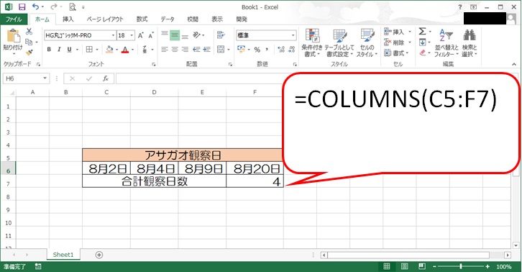The width and height of the screenshot is (522, 272).
Task: Increase decimal places
Action: pyautogui.click(x=281, y=50)
